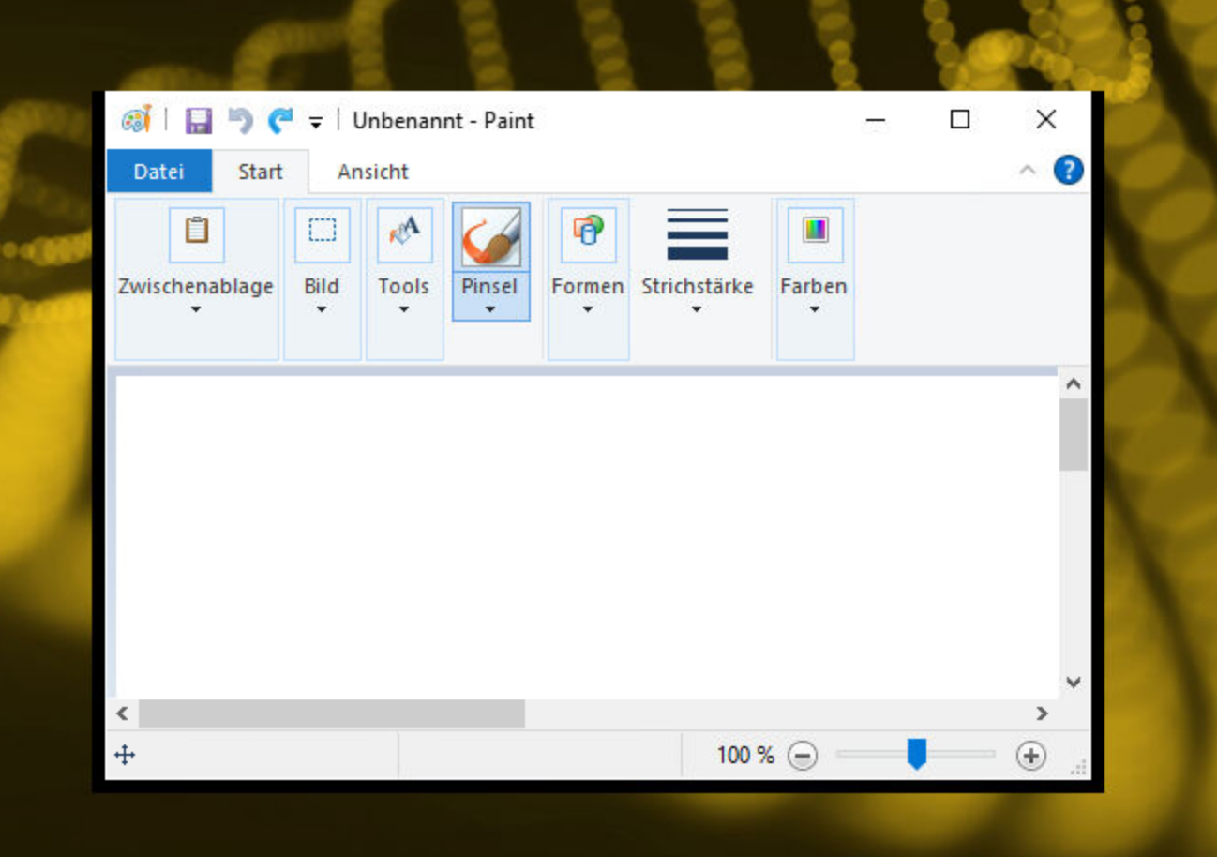
Task: Click the zoom in plus button
Action: (1030, 756)
